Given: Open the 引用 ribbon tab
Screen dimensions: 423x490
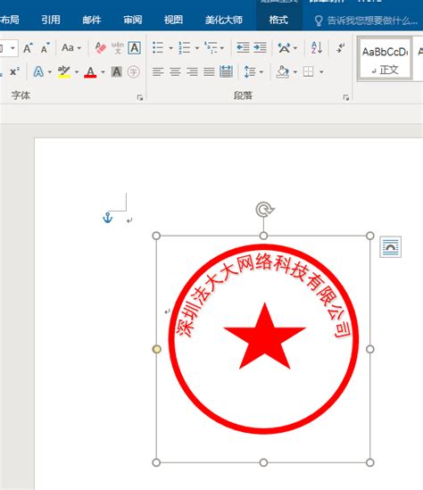Looking at the screenshot, I should pos(51,20).
